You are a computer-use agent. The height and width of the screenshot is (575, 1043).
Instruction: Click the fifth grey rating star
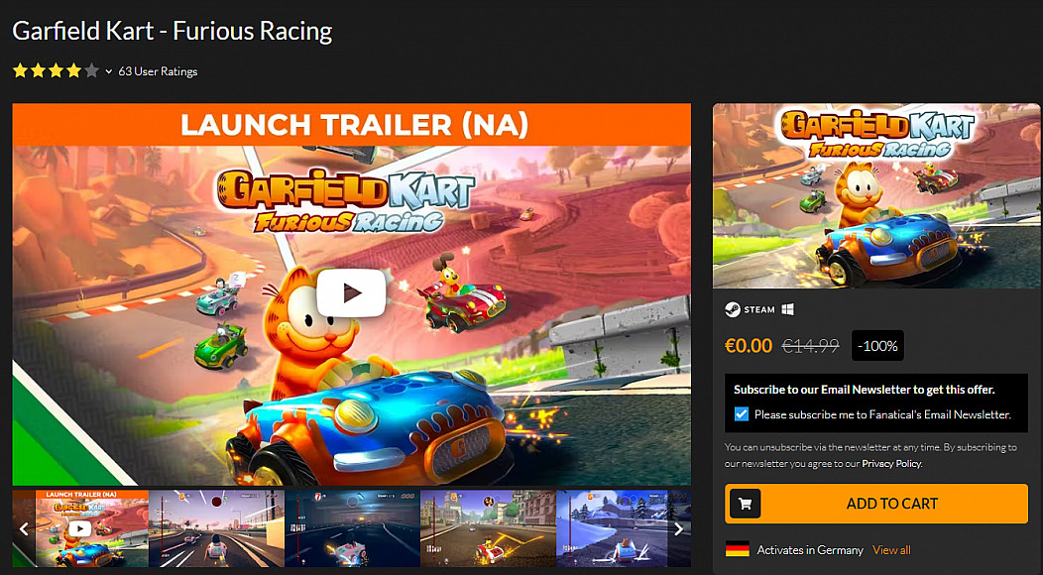pos(92,70)
